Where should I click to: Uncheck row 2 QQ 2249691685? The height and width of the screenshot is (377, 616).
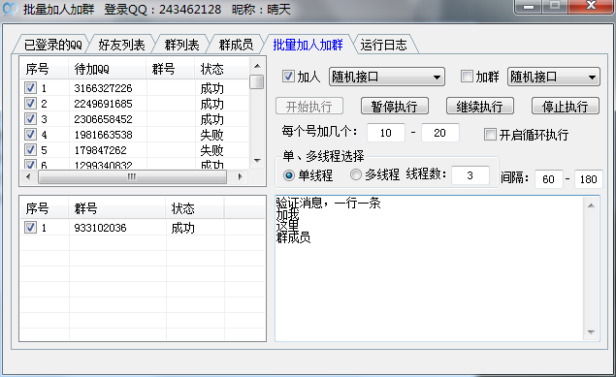tap(31, 103)
